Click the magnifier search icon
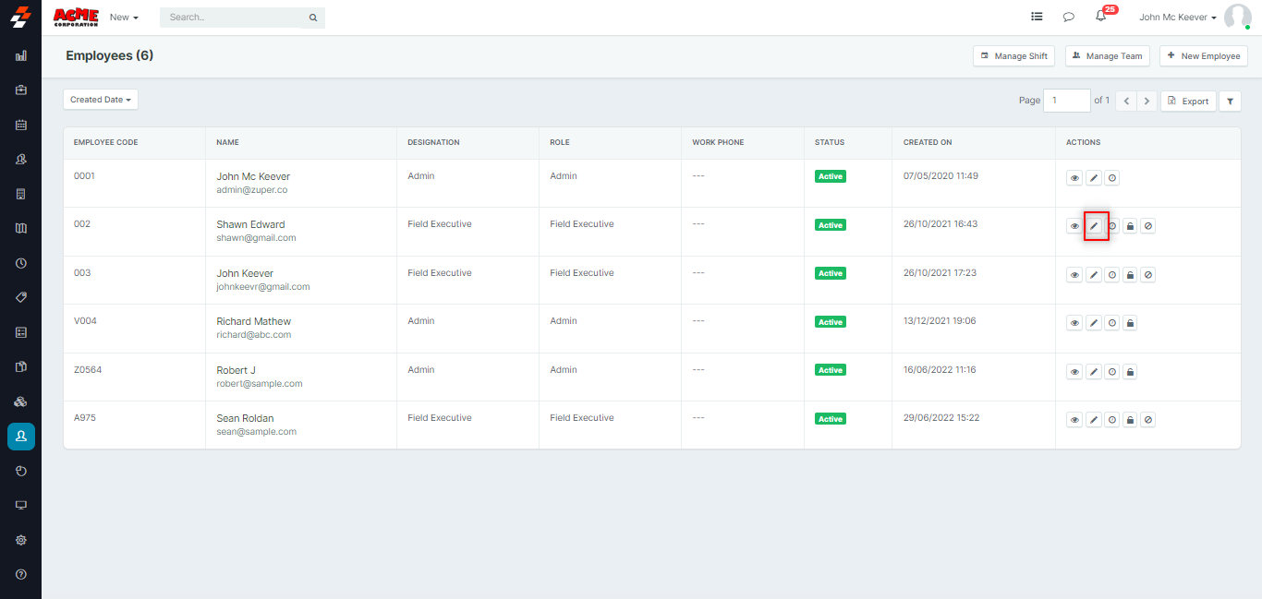 [313, 18]
